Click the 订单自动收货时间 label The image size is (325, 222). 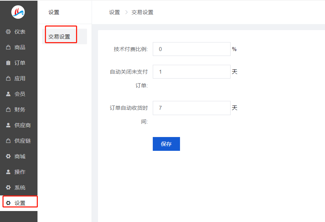click(129, 114)
